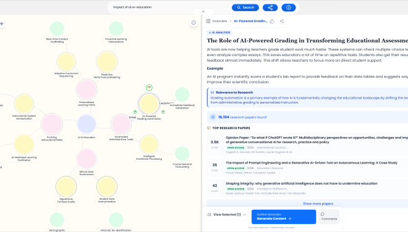Select the AI in Education center node
Screen dimensions: 408x232
(x=87, y=124)
